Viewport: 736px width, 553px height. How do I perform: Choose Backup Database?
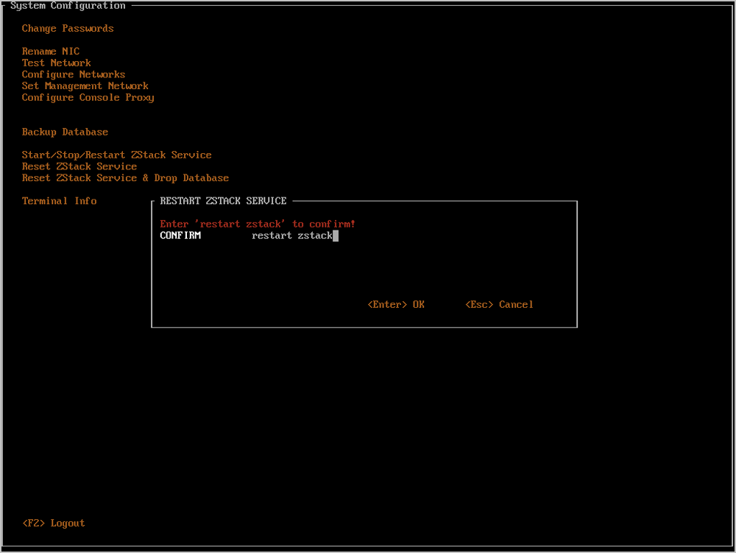(65, 133)
